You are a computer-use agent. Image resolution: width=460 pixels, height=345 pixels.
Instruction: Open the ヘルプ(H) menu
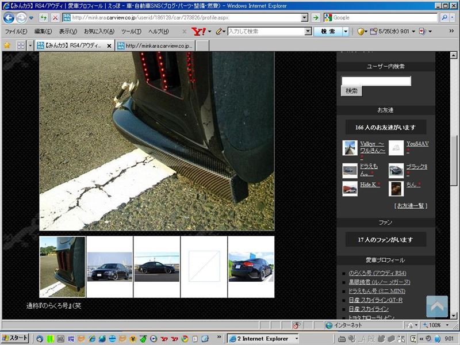159,31
